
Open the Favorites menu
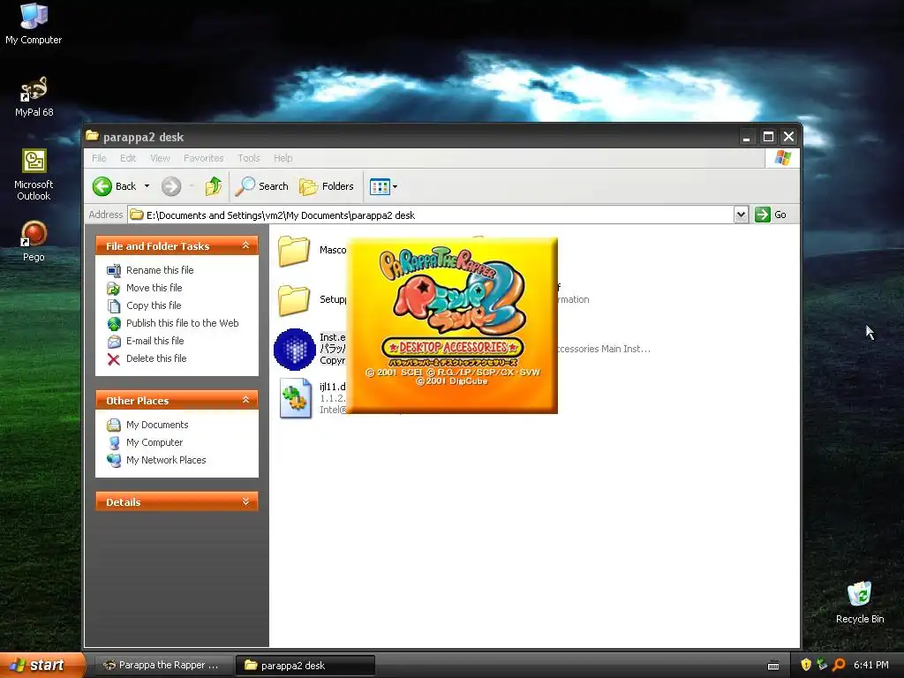tap(204, 158)
